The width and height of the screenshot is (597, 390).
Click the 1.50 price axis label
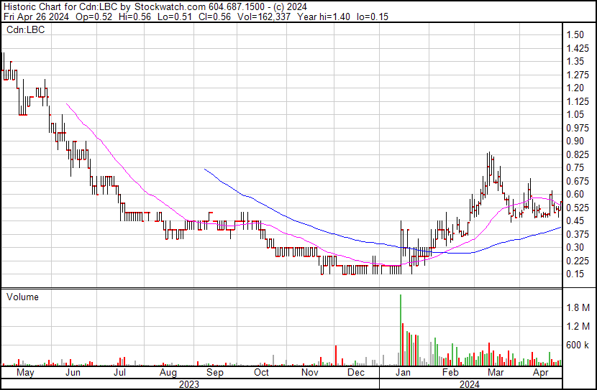point(575,34)
